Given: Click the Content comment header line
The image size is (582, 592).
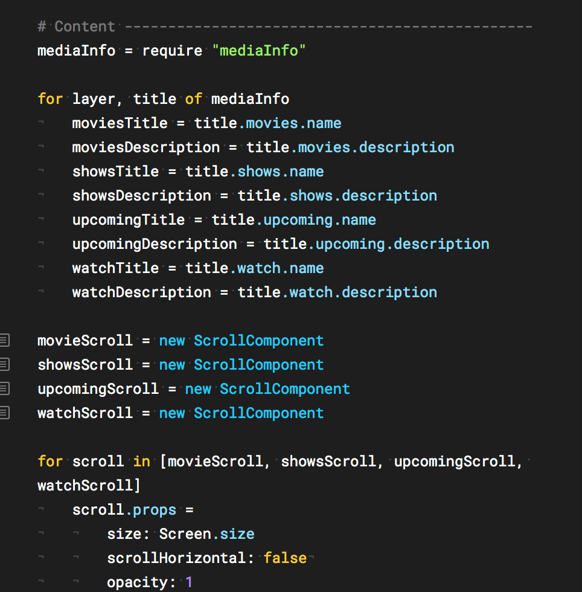Looking at the screenshot, I should [x=284, y=27].
